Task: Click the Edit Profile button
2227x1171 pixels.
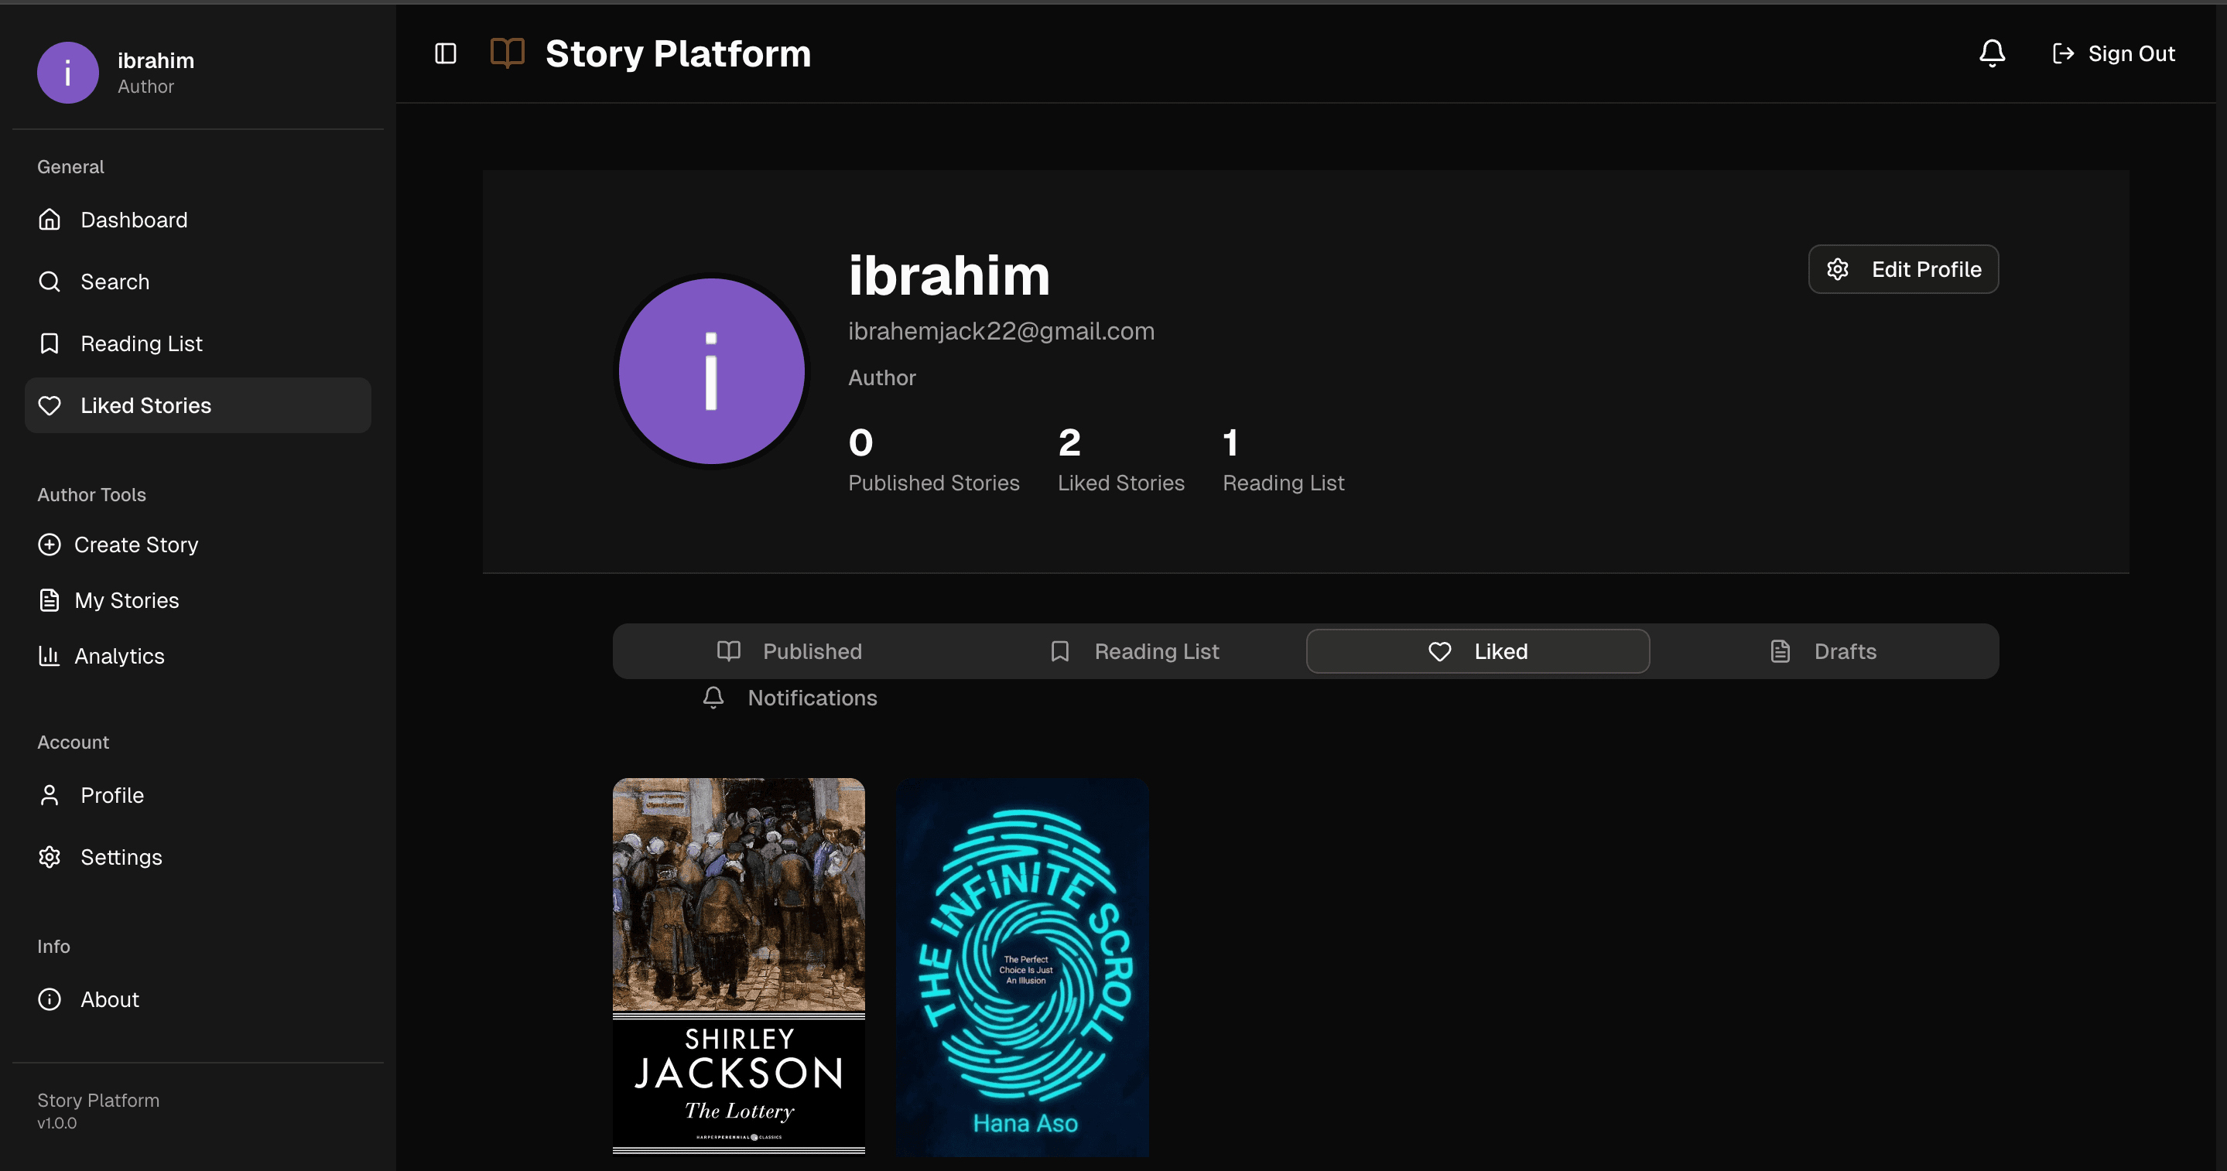Action: pyautogui.click(x=1903, y=270)
